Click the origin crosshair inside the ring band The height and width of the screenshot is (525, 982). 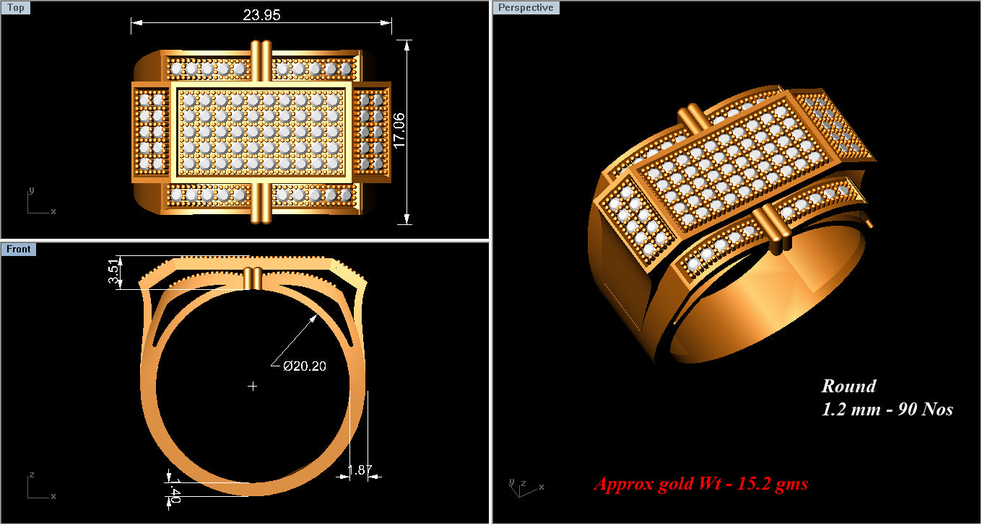[253, 386]
